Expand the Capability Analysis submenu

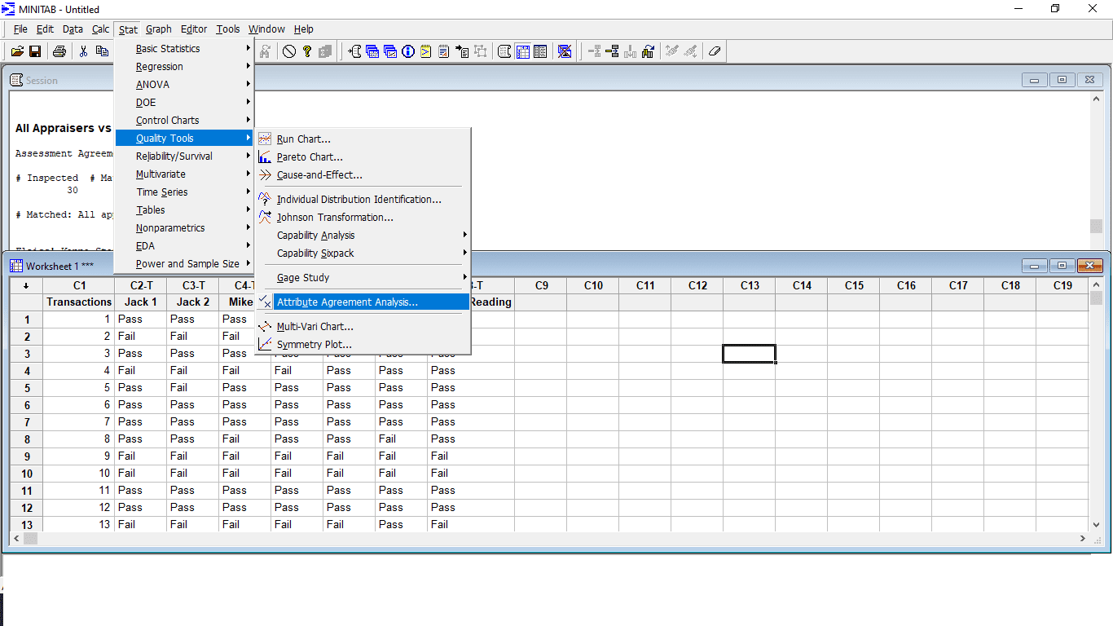point(315,236)
